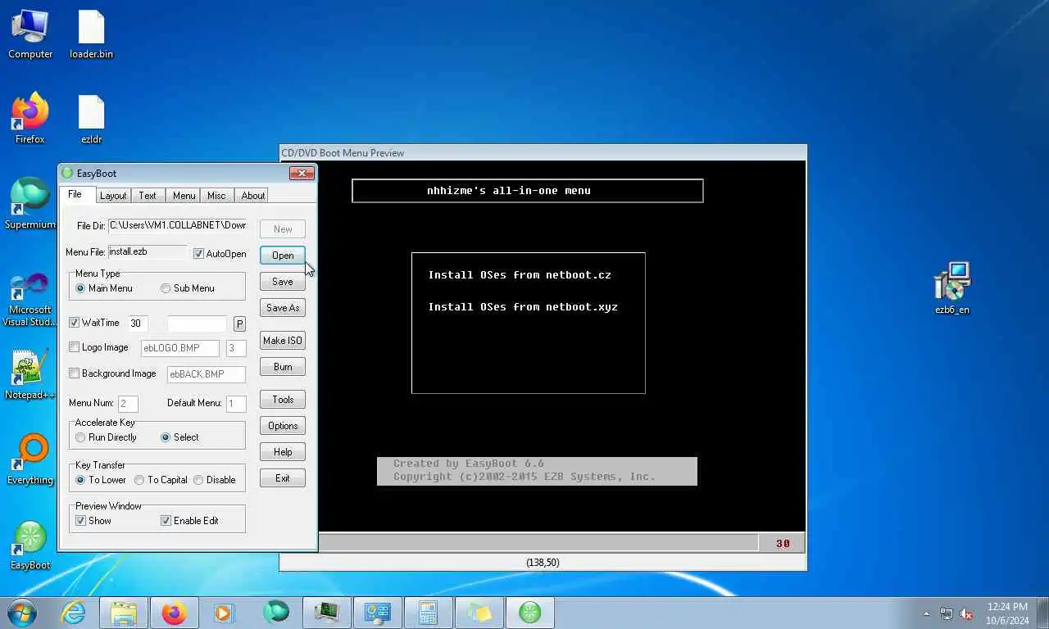The image size is (1049, 629).
Task: Click the WaitTime value field
Action: (138, 324)
